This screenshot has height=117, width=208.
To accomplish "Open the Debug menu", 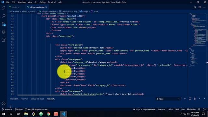I will coord(43,2).
